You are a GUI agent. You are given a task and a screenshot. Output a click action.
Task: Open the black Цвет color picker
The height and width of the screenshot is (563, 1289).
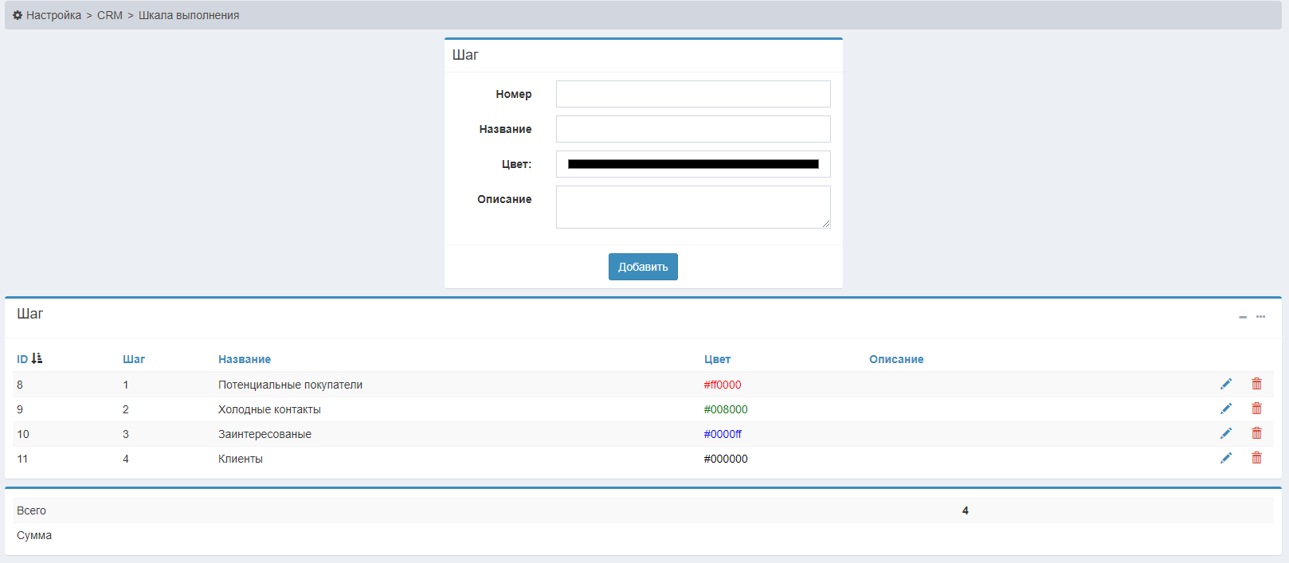[x=693, y=164]
